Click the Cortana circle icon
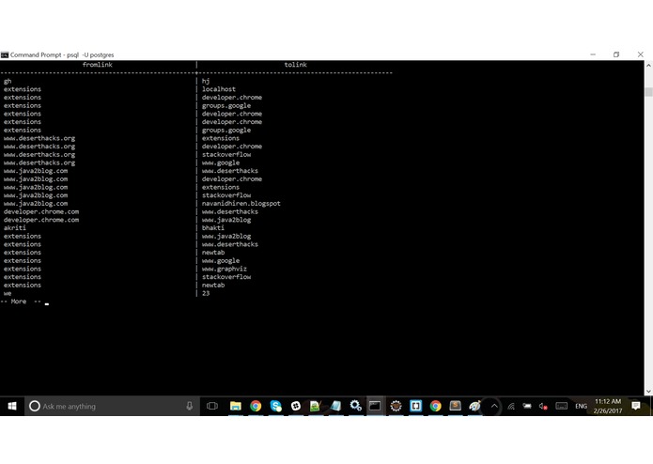The height and width of the screenshot is (464, 653). click(35, 406)
